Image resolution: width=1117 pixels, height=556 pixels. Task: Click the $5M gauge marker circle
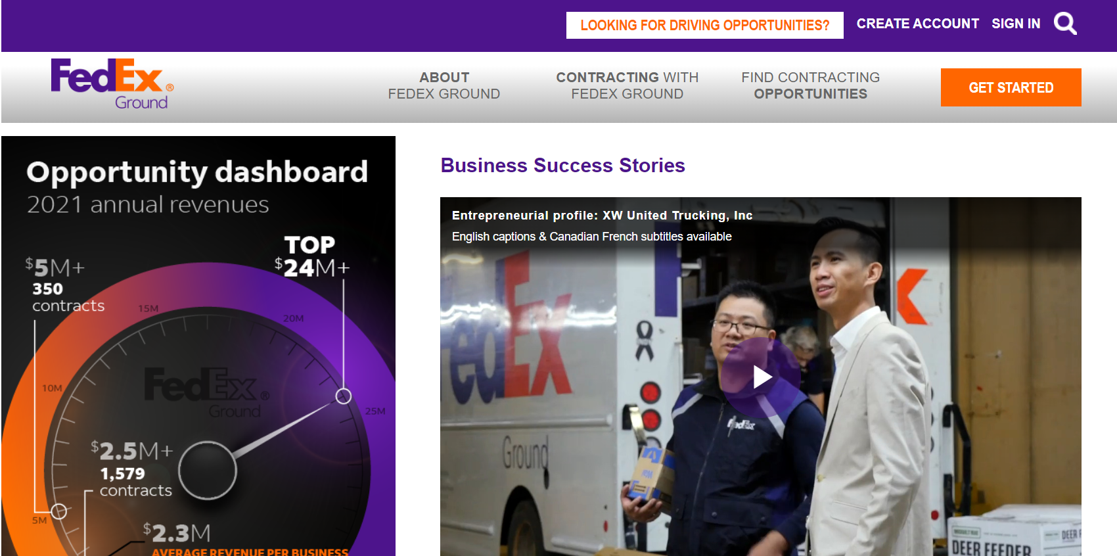[58, 511]
